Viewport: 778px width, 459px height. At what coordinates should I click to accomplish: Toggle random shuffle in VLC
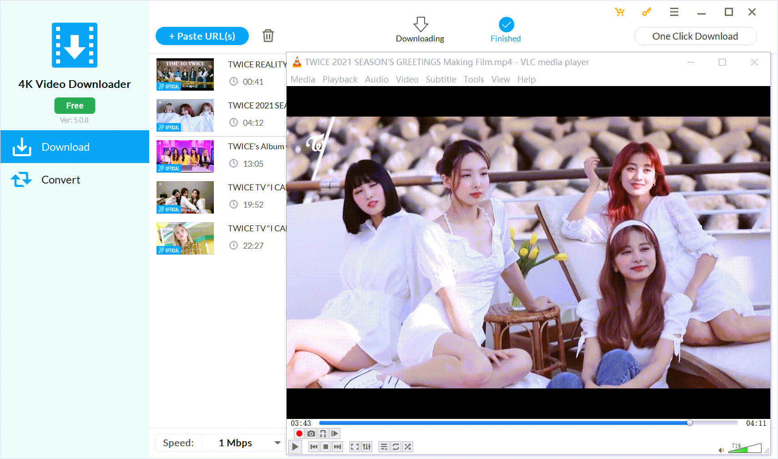408,447
